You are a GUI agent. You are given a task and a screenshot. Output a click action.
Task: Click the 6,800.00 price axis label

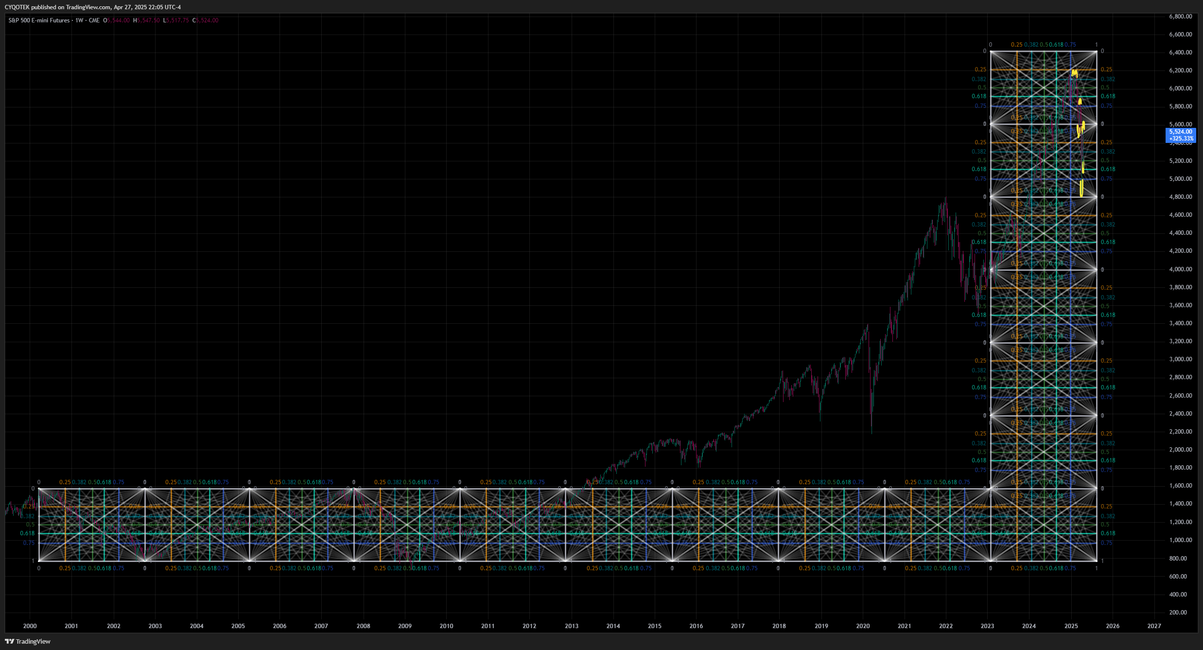pos(1181,17)
